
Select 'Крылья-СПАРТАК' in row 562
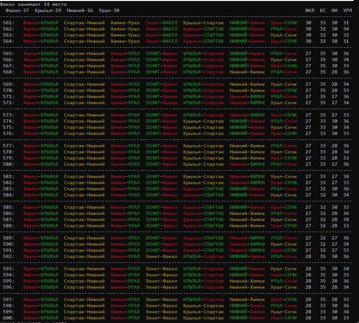click(x=204, y=29)
